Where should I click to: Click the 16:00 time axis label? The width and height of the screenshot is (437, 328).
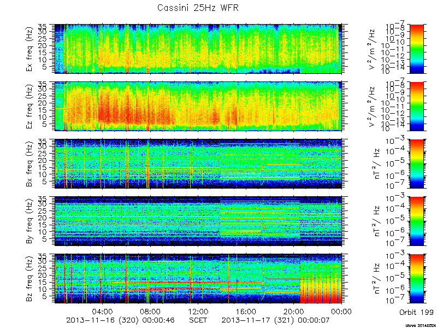246,312
